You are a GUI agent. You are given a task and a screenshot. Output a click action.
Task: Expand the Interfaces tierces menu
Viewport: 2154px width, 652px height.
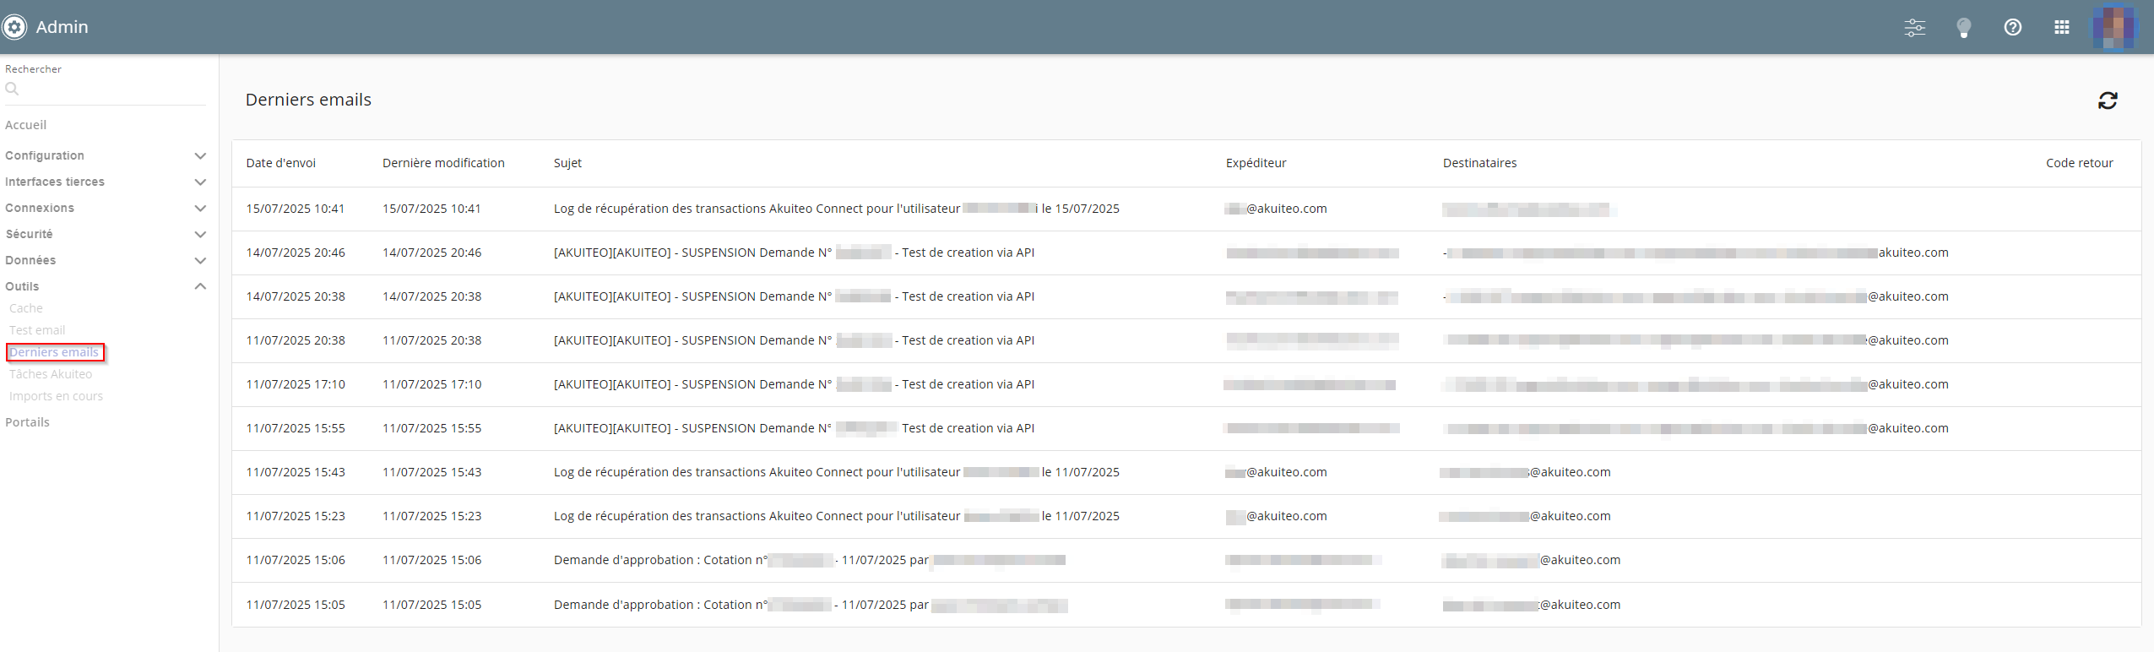(x=200, y=182)
